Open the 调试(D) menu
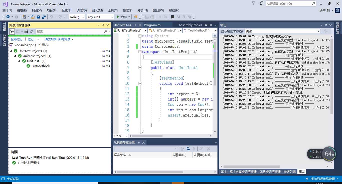The width and height of the screenshot is (342, 184). click(x=82, y=10)
